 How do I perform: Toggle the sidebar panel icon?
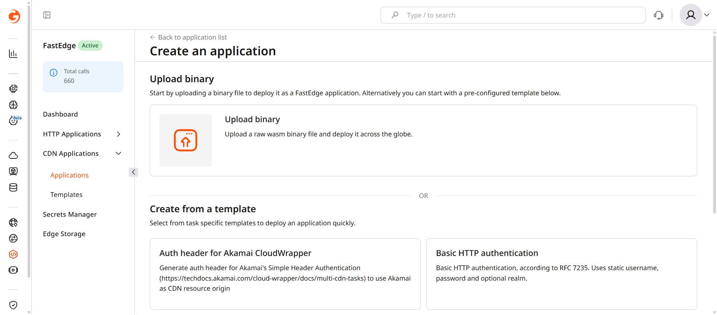click(x=47, y=15)
